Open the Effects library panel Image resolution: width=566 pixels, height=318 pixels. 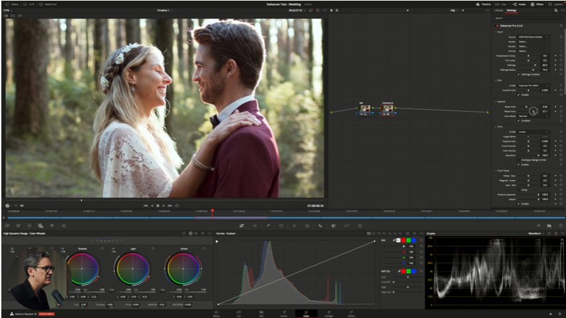click(535, 4)
